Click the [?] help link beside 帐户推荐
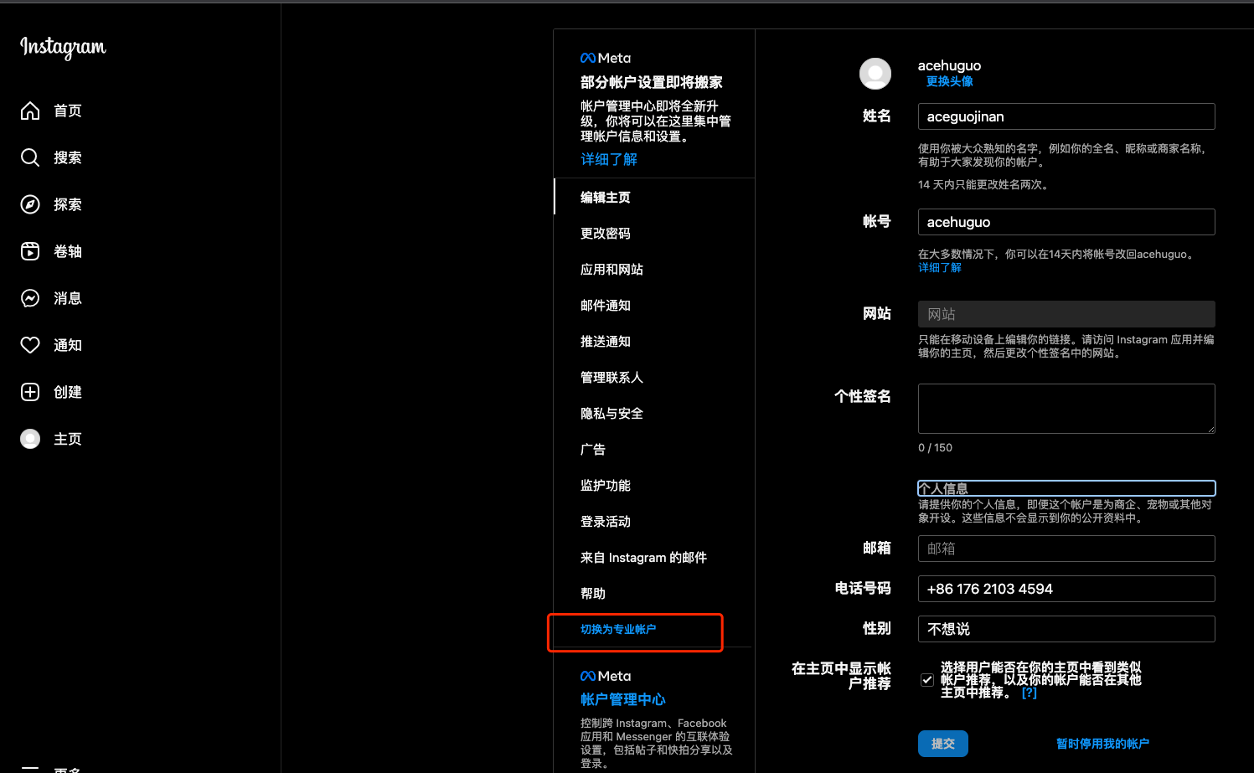Viewport: 1254px width, 773px height. (x=1030, y=693)
